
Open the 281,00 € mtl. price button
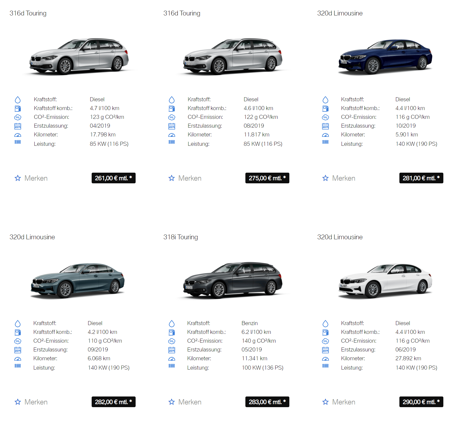coord(421,178)
